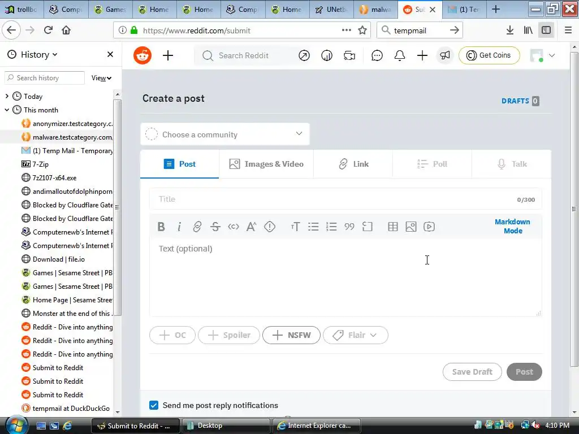579x434 pixels.
Task: Click the post Title input field
Action: click(x=346, y=199)
